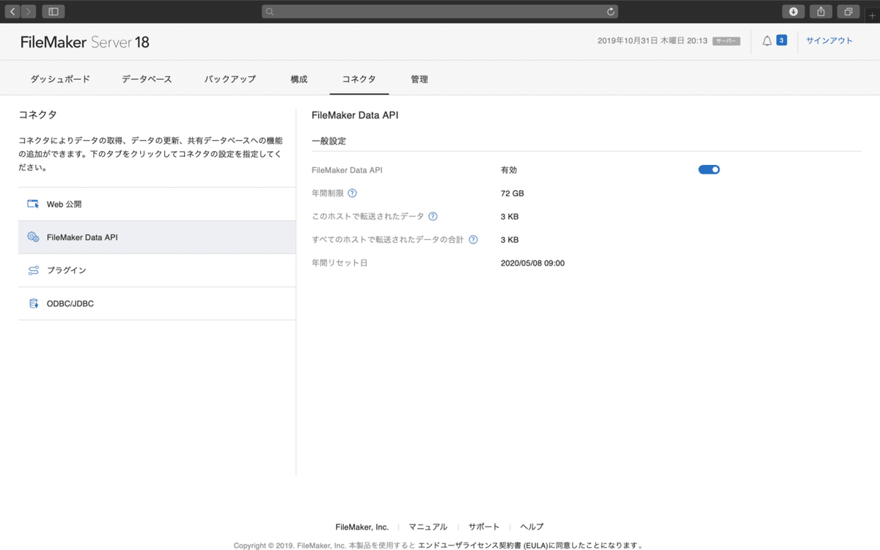
Task: Click the 一般設定 section heading
Action: [x=329, y=141]
